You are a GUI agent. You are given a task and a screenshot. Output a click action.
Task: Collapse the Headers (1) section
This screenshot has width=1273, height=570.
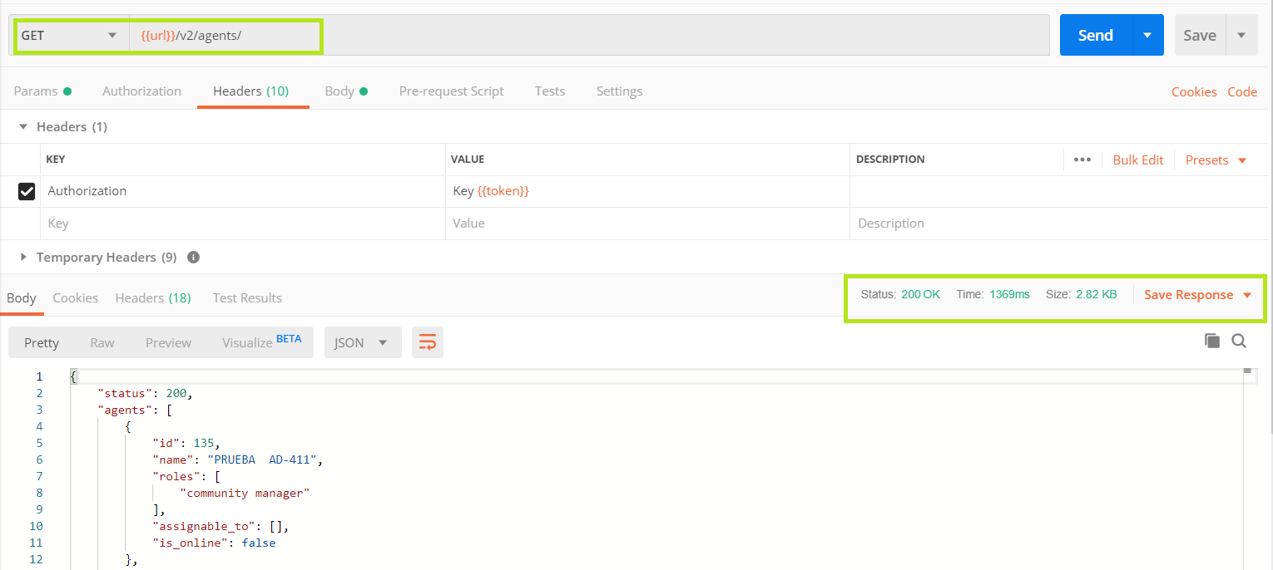click(x=24, y=127)
